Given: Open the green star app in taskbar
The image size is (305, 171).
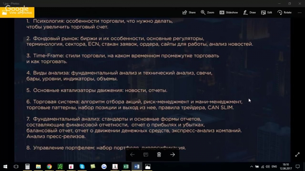Looking at the screenshot, I should tap(60, 166).
